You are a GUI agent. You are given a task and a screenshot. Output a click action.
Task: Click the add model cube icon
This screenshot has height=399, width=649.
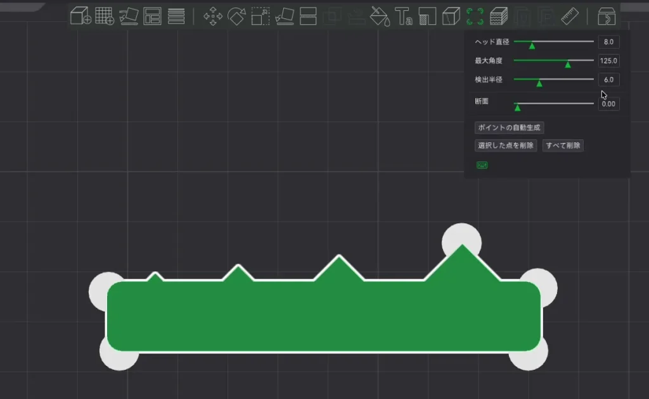pos(80,16)
